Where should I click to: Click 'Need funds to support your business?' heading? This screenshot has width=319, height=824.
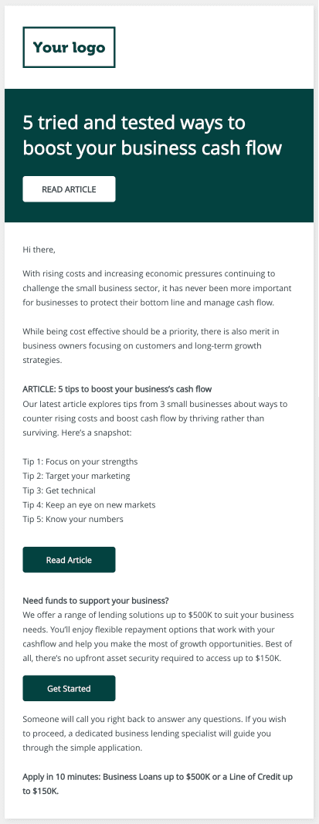pyautogui.click(x=96, y=600)
